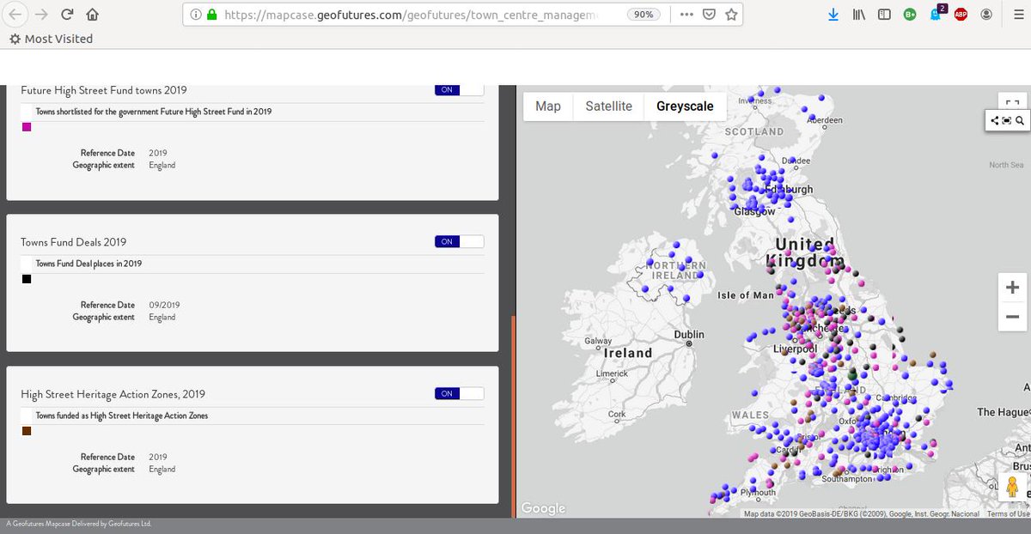Viewport: 1031px width, 534px height.
Task: Switch off High Street Heritage Action Zones layer
Action: [460, 394]
